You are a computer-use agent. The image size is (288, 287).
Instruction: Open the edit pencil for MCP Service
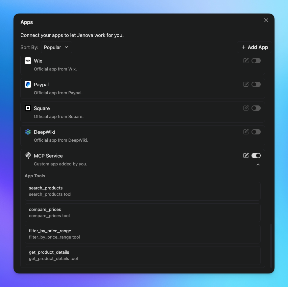(x=246, y=156)
